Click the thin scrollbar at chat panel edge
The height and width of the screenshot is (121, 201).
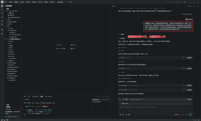pos(200,52)
